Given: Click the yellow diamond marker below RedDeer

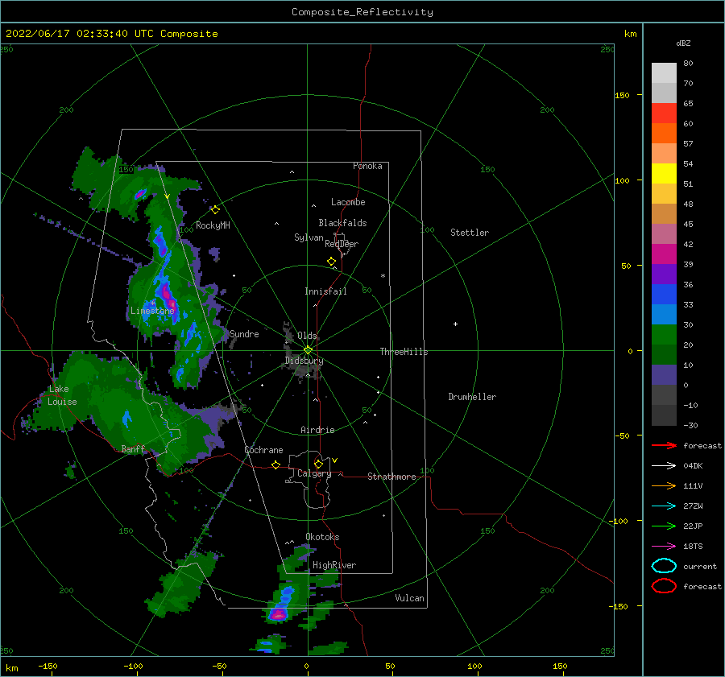Looking at the screenshot, I should click(331, 261).
